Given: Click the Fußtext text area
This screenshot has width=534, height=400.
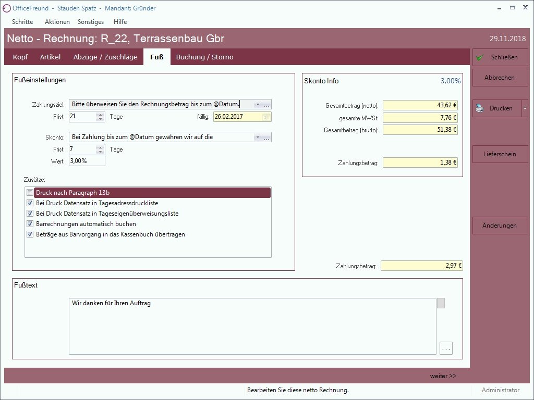Looking at the screenshot, I should point(252,326).
